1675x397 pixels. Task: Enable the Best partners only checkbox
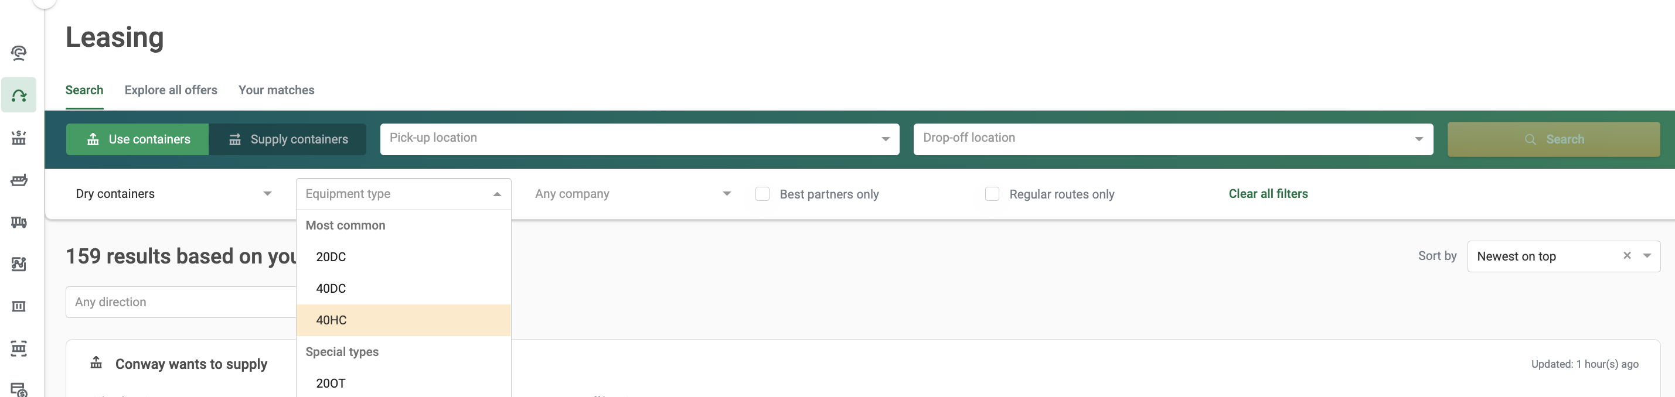pos(762,194)
